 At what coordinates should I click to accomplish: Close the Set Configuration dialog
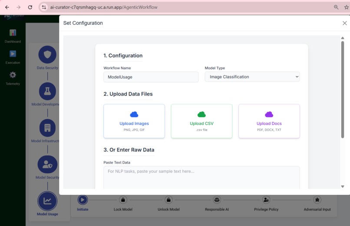[345, 23]
